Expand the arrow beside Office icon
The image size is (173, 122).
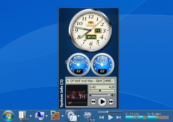[62, 116]
